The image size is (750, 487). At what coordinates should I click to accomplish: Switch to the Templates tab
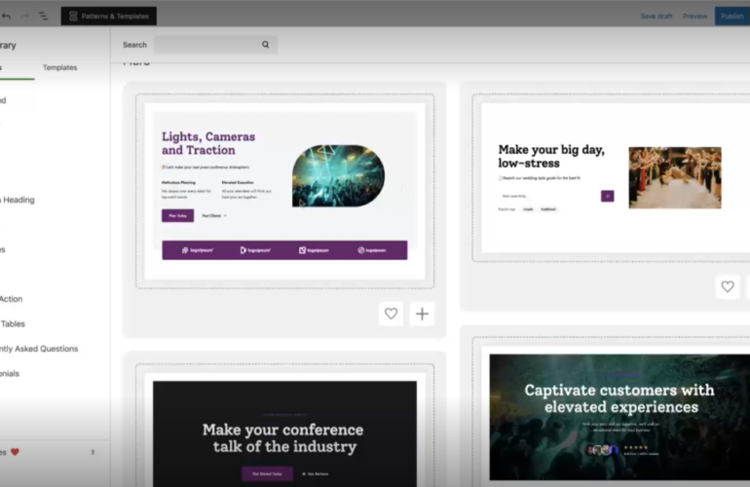[x=59, y=67]
